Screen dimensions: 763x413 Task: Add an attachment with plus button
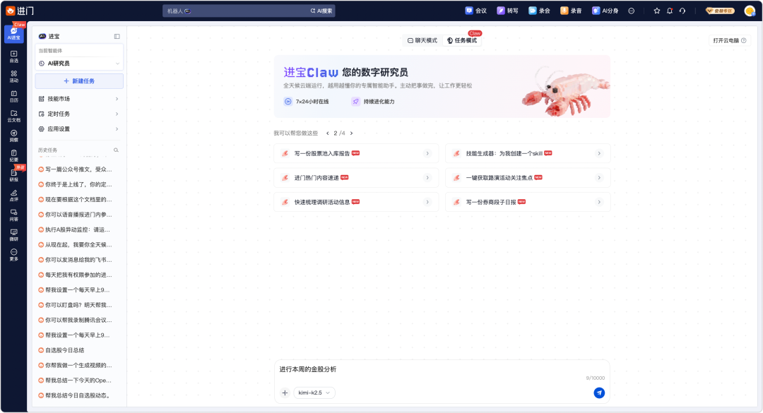click(285, 393)
